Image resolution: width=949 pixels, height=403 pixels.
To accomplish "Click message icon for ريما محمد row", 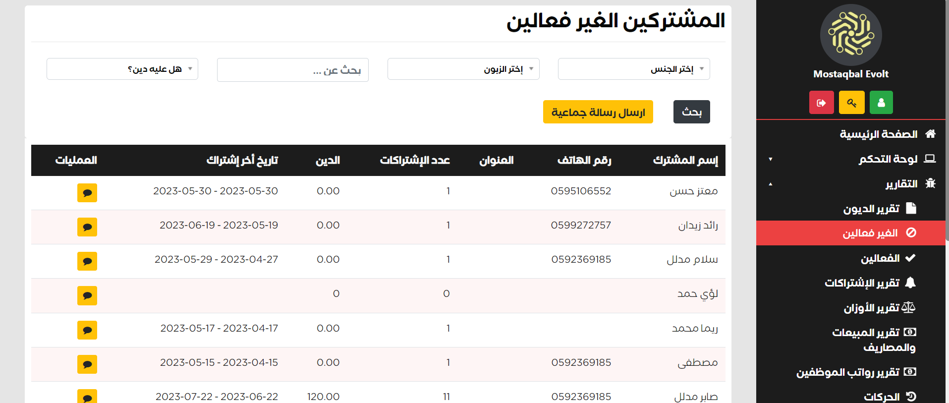I will (87, 330).
